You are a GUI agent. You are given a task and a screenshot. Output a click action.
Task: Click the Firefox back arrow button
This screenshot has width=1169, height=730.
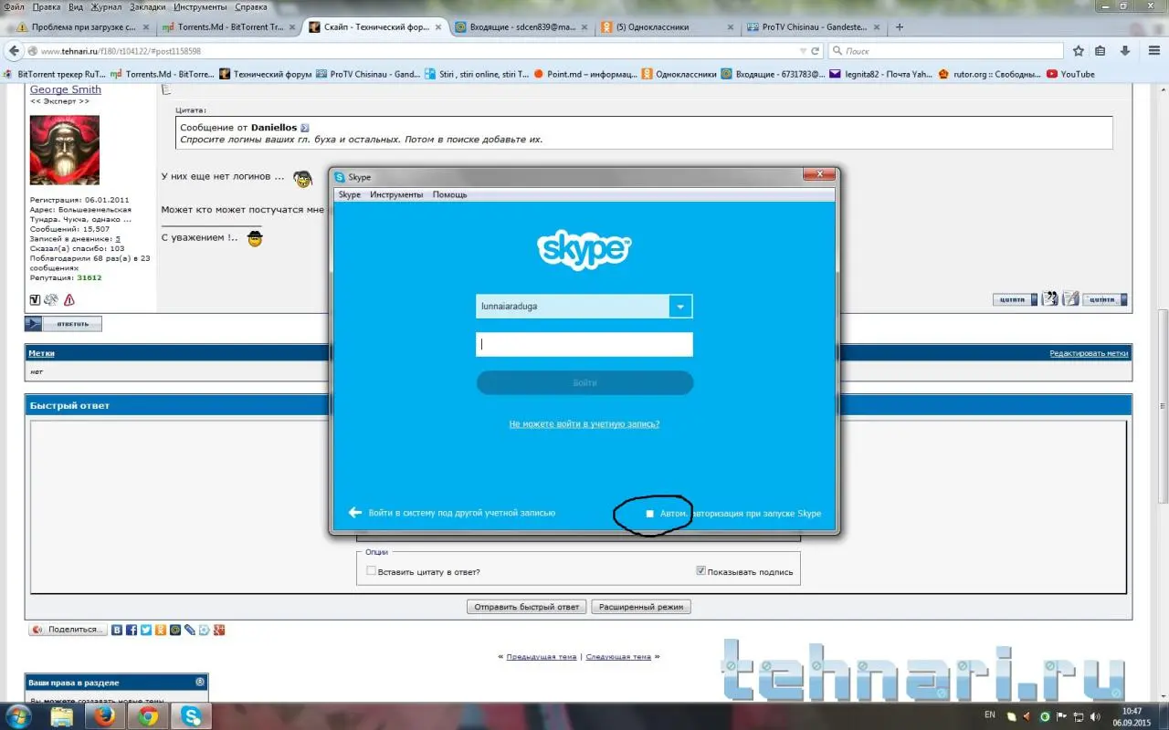pyautogui.click(x=16, y=51)
